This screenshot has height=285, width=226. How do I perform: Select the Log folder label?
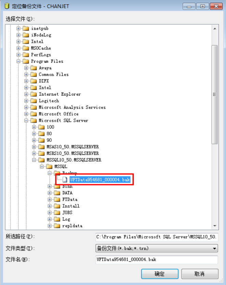pyautogui.click(x=66, y=219)
